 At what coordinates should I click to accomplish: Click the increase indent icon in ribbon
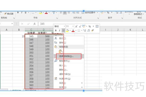point(78,12)
